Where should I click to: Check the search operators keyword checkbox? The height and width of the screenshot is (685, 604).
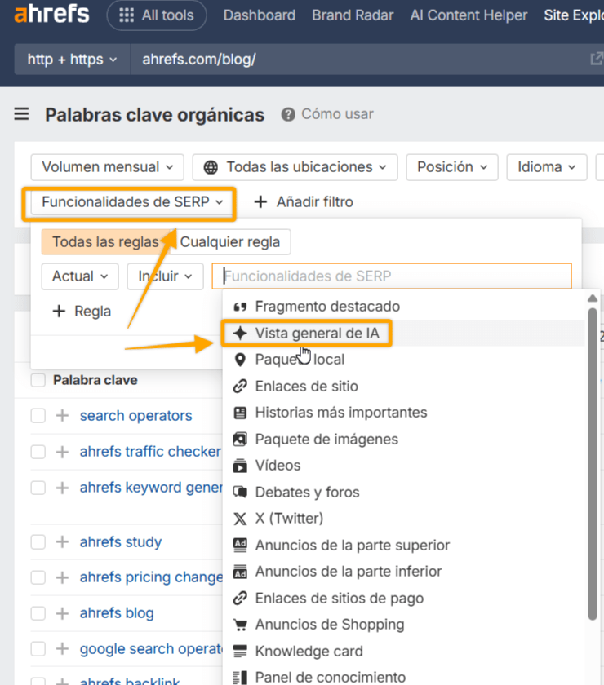pyautogui.click(x=38, y=416)
